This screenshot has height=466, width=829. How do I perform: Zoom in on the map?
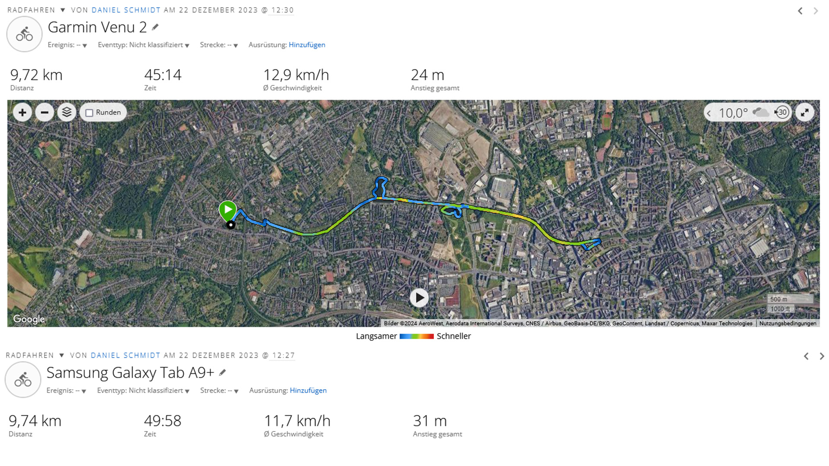point(22,113)
